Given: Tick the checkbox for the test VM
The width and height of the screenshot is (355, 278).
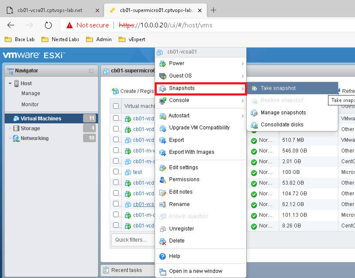Looking at the screenshot, I should (x=116, y=172).
